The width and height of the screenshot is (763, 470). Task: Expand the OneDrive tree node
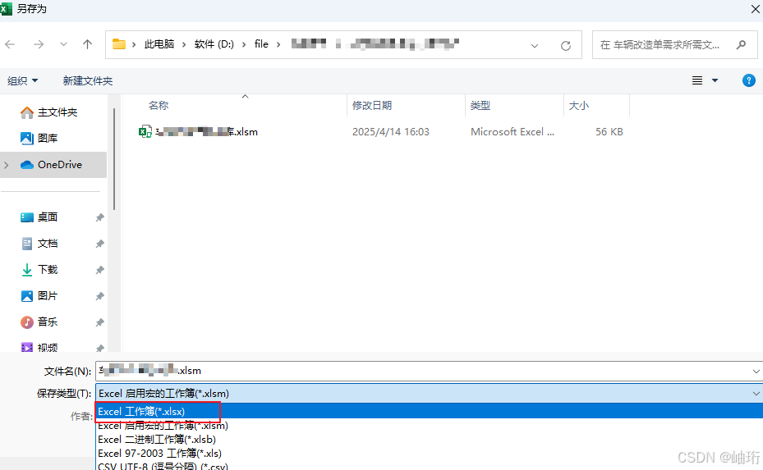point(7,165)
